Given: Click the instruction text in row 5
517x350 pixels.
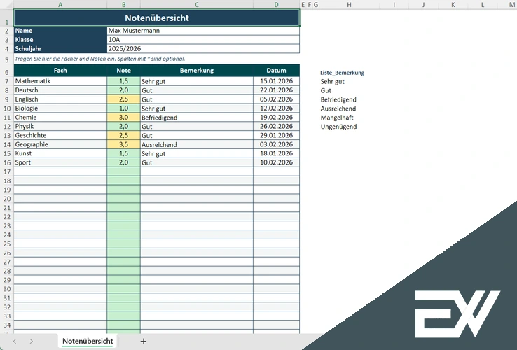Looking at the screenshot, I should coord(100,59).
